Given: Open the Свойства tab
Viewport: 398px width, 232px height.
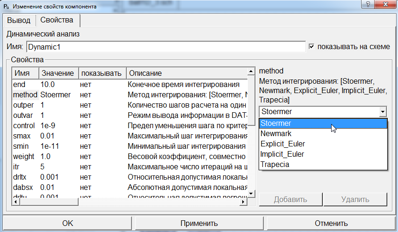Looking at the screenshot, I should point(57,21).
